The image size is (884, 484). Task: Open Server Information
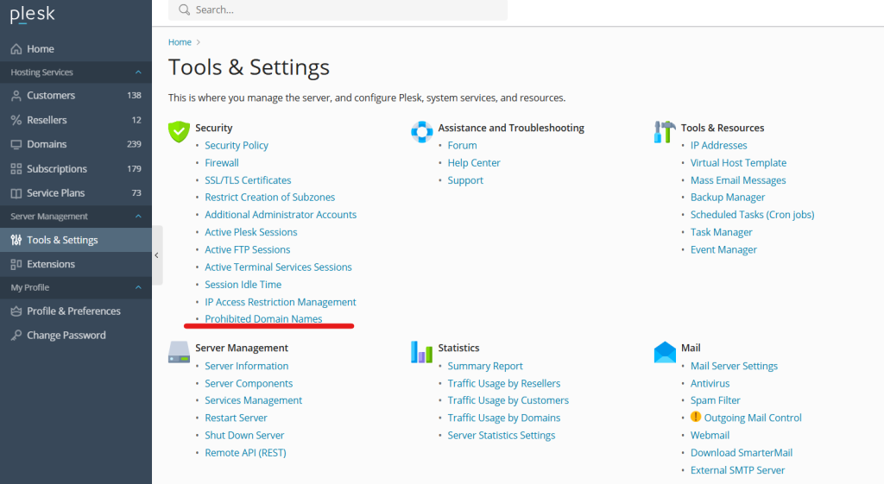pos(246,367)
